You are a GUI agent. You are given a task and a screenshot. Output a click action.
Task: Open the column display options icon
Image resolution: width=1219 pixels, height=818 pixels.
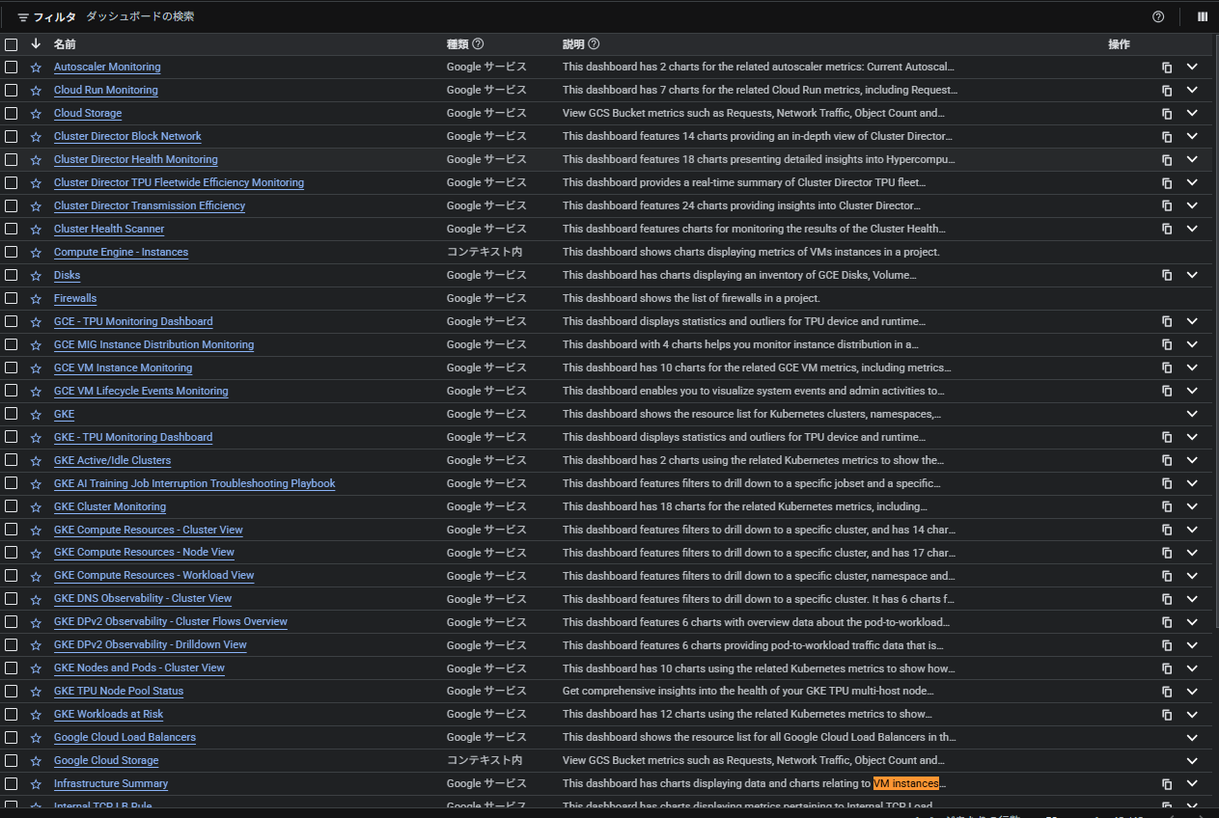pos(1203,16)
